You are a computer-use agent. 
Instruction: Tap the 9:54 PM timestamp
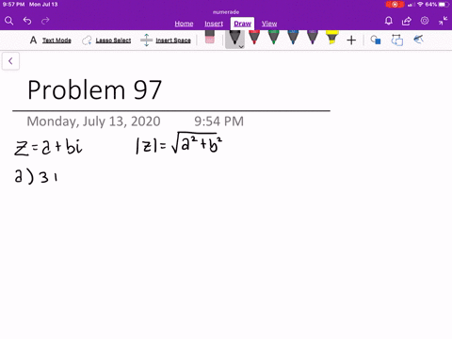[x=218, y=121]
